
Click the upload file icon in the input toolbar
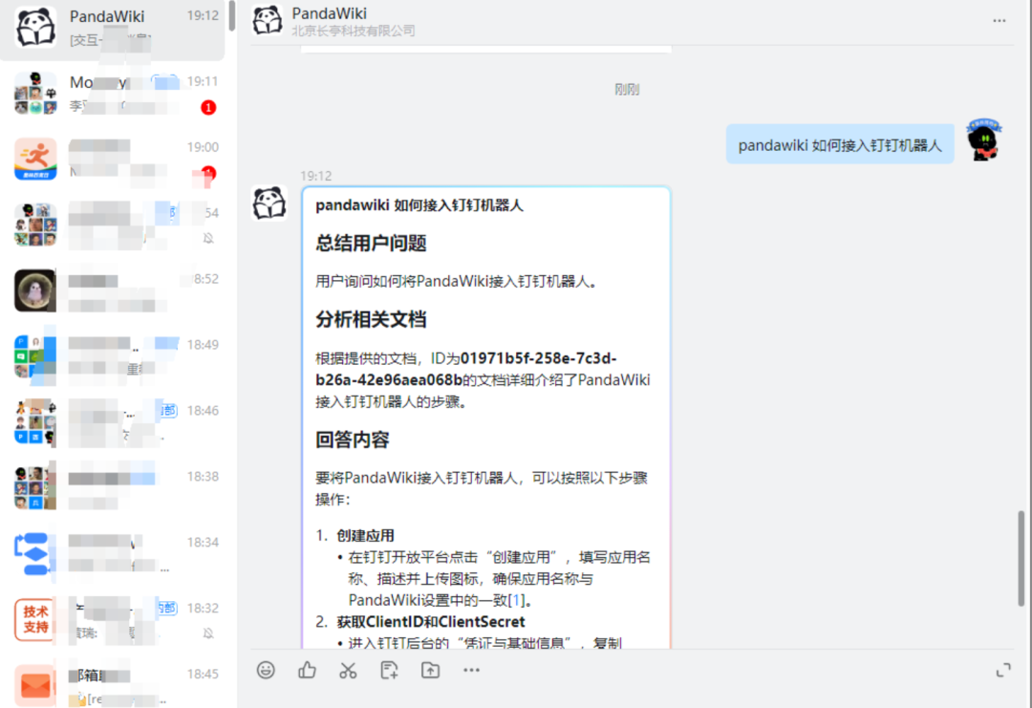tap(430, 670)
